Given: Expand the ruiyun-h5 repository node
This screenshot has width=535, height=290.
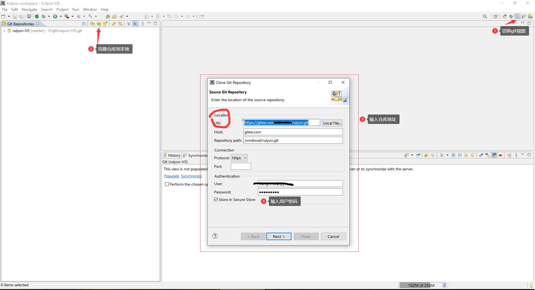Looking at the screenshot, I should [x=4, y=31].
